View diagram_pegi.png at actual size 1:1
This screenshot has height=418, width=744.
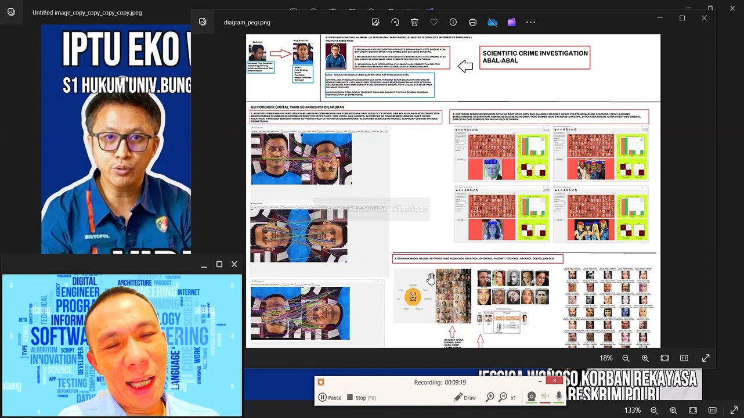[684, 358]
